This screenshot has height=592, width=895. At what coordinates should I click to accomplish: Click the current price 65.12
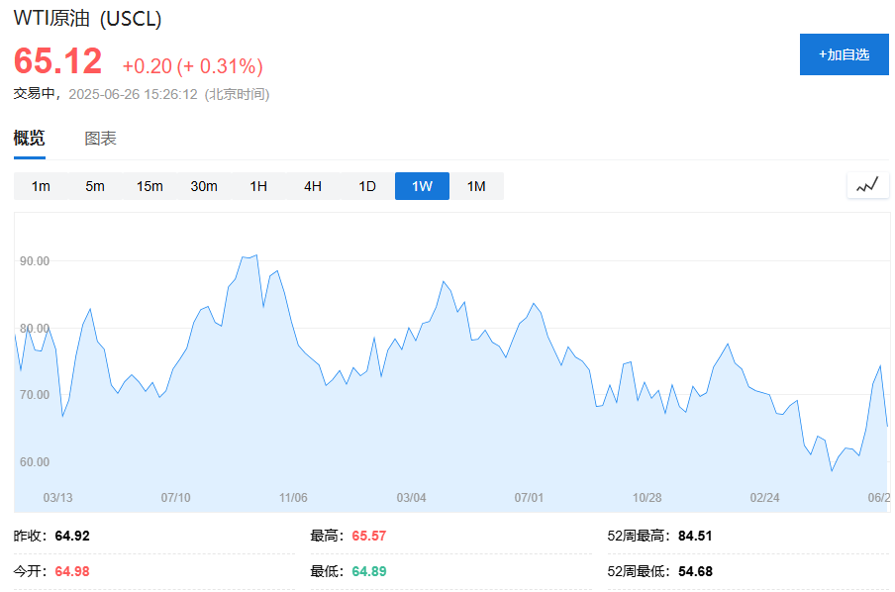[x=57, y=61]
